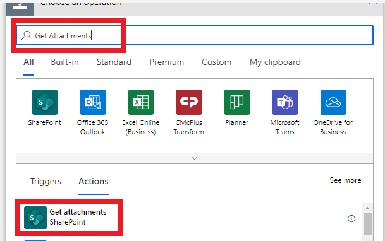
Task: Focus the Get Attachments search field
Action: 195,35
